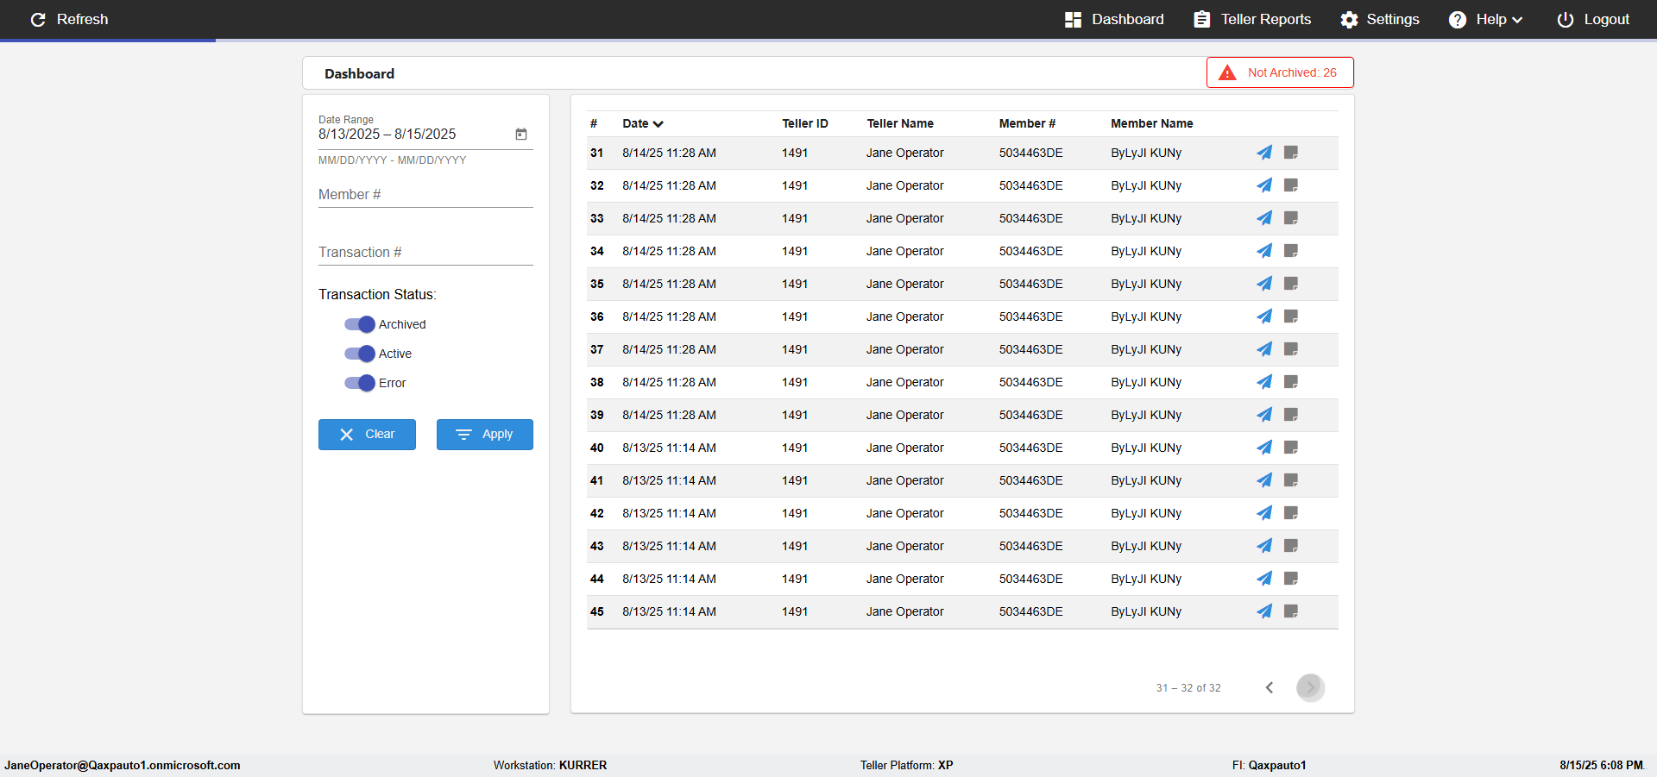Click the Not Archived: 26 alert
Viewport: 1657px width, 777px height.
coord(1280,72)
